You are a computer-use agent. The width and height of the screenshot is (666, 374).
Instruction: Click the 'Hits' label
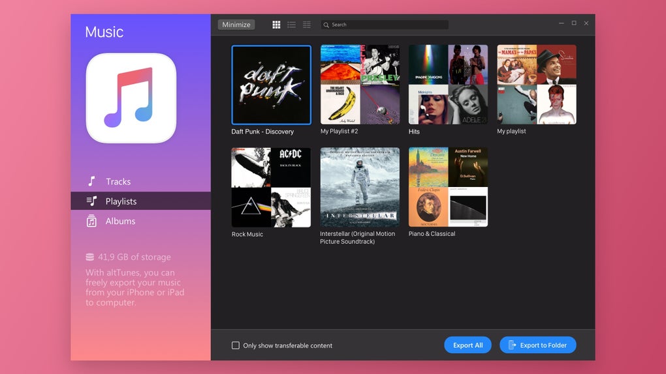[x=414, y=132]
